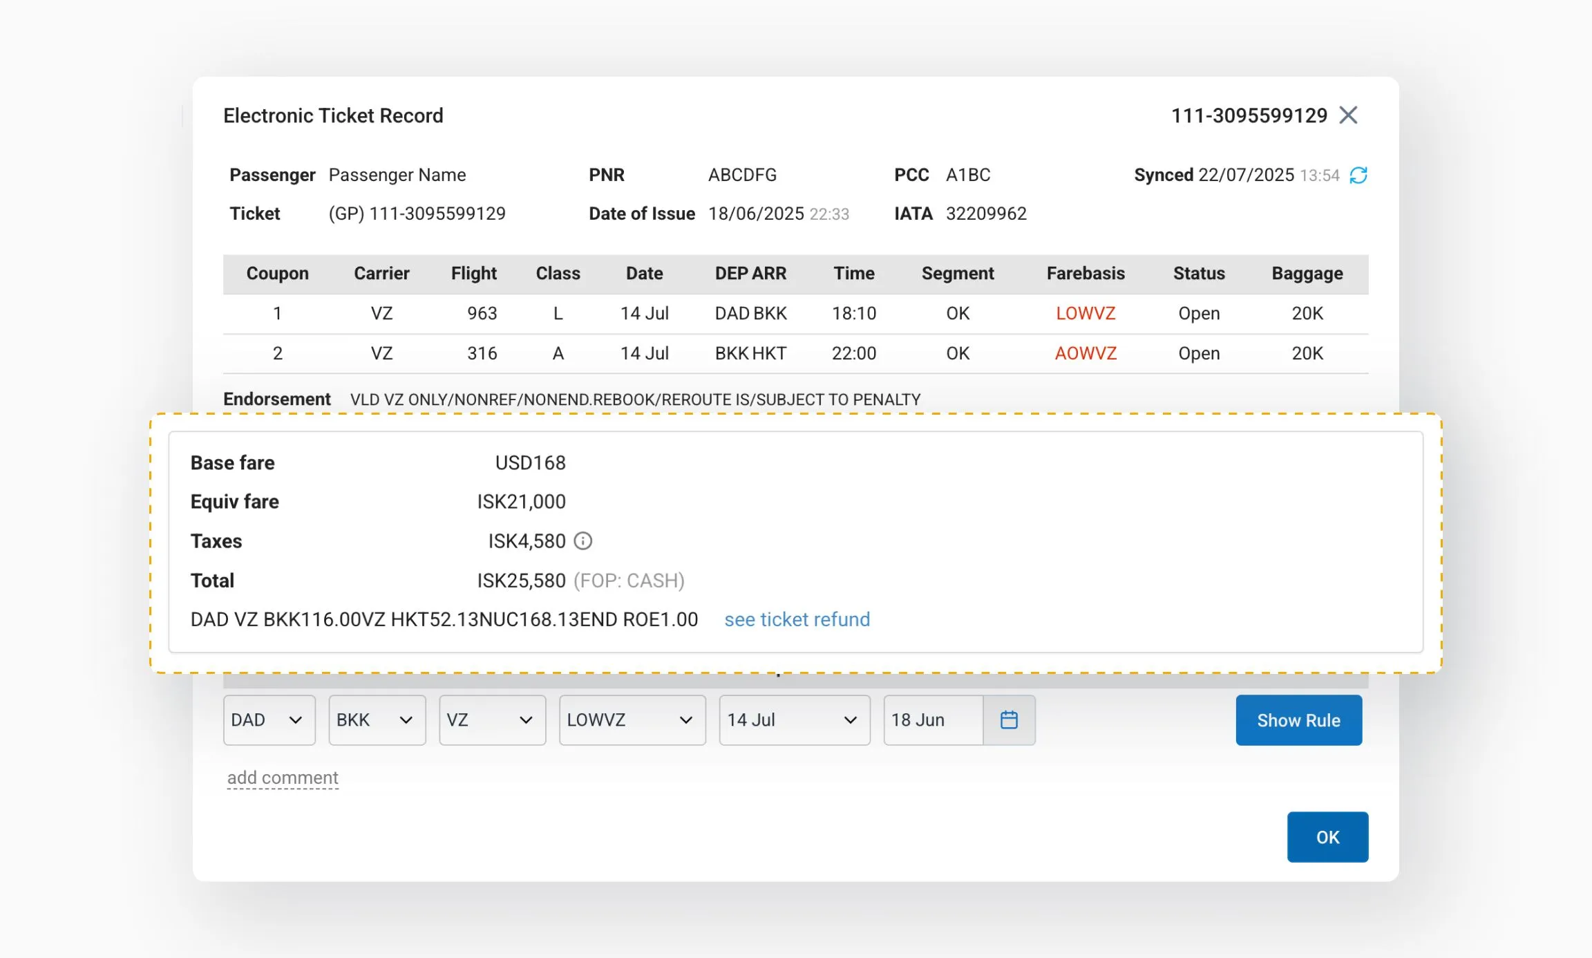Open the VZ carrier dropdown
The height and width of the screenshot is (958, 1592).
(492, 720)
